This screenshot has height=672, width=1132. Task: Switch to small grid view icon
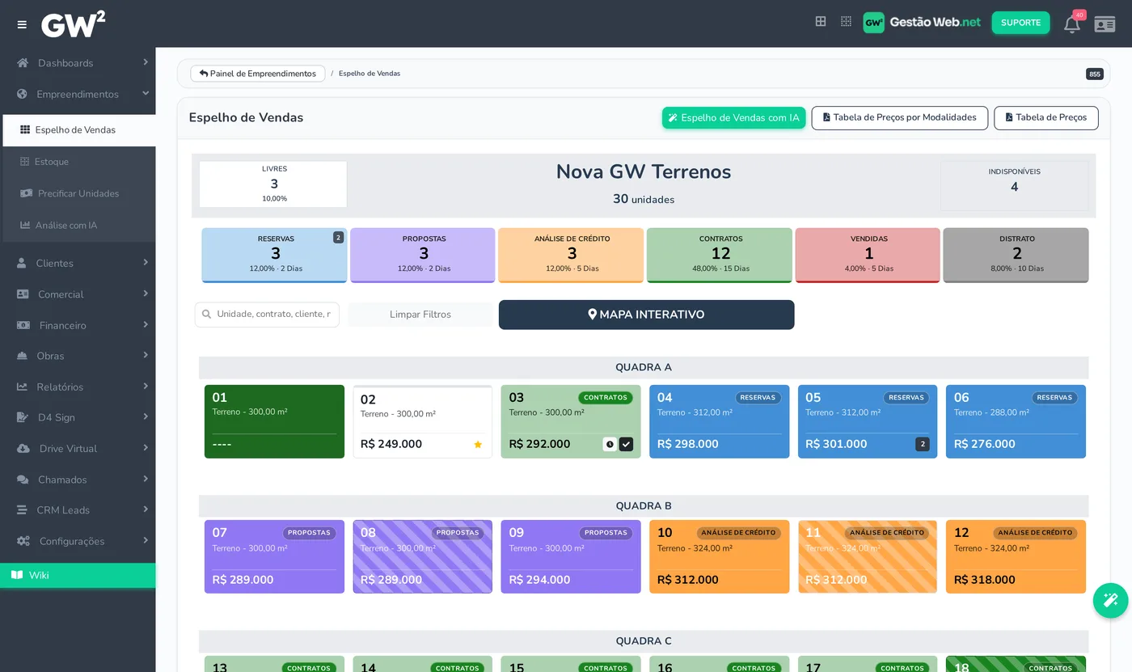[846, 22]
